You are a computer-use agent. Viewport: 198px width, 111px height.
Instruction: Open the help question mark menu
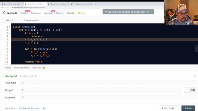[44, 108]
